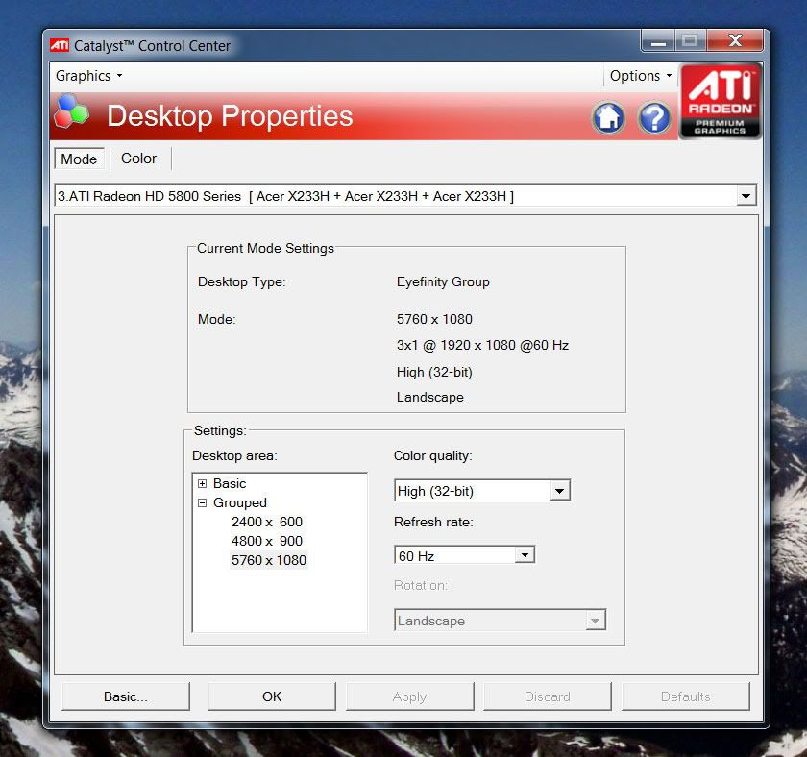This screenshot has width=807, height=757.
Task: Click the Eyefinity Group desktop type value
Action: point(443,282)
